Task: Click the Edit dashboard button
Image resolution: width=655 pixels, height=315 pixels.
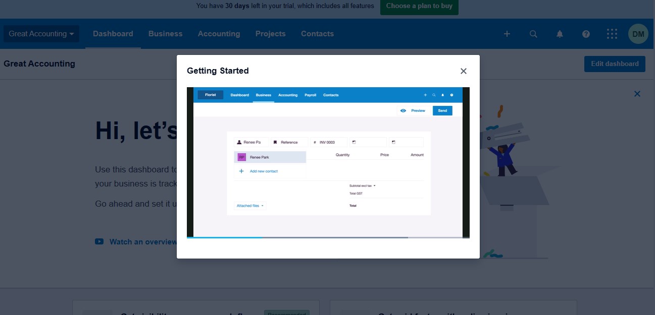Action: pos(615,64)
